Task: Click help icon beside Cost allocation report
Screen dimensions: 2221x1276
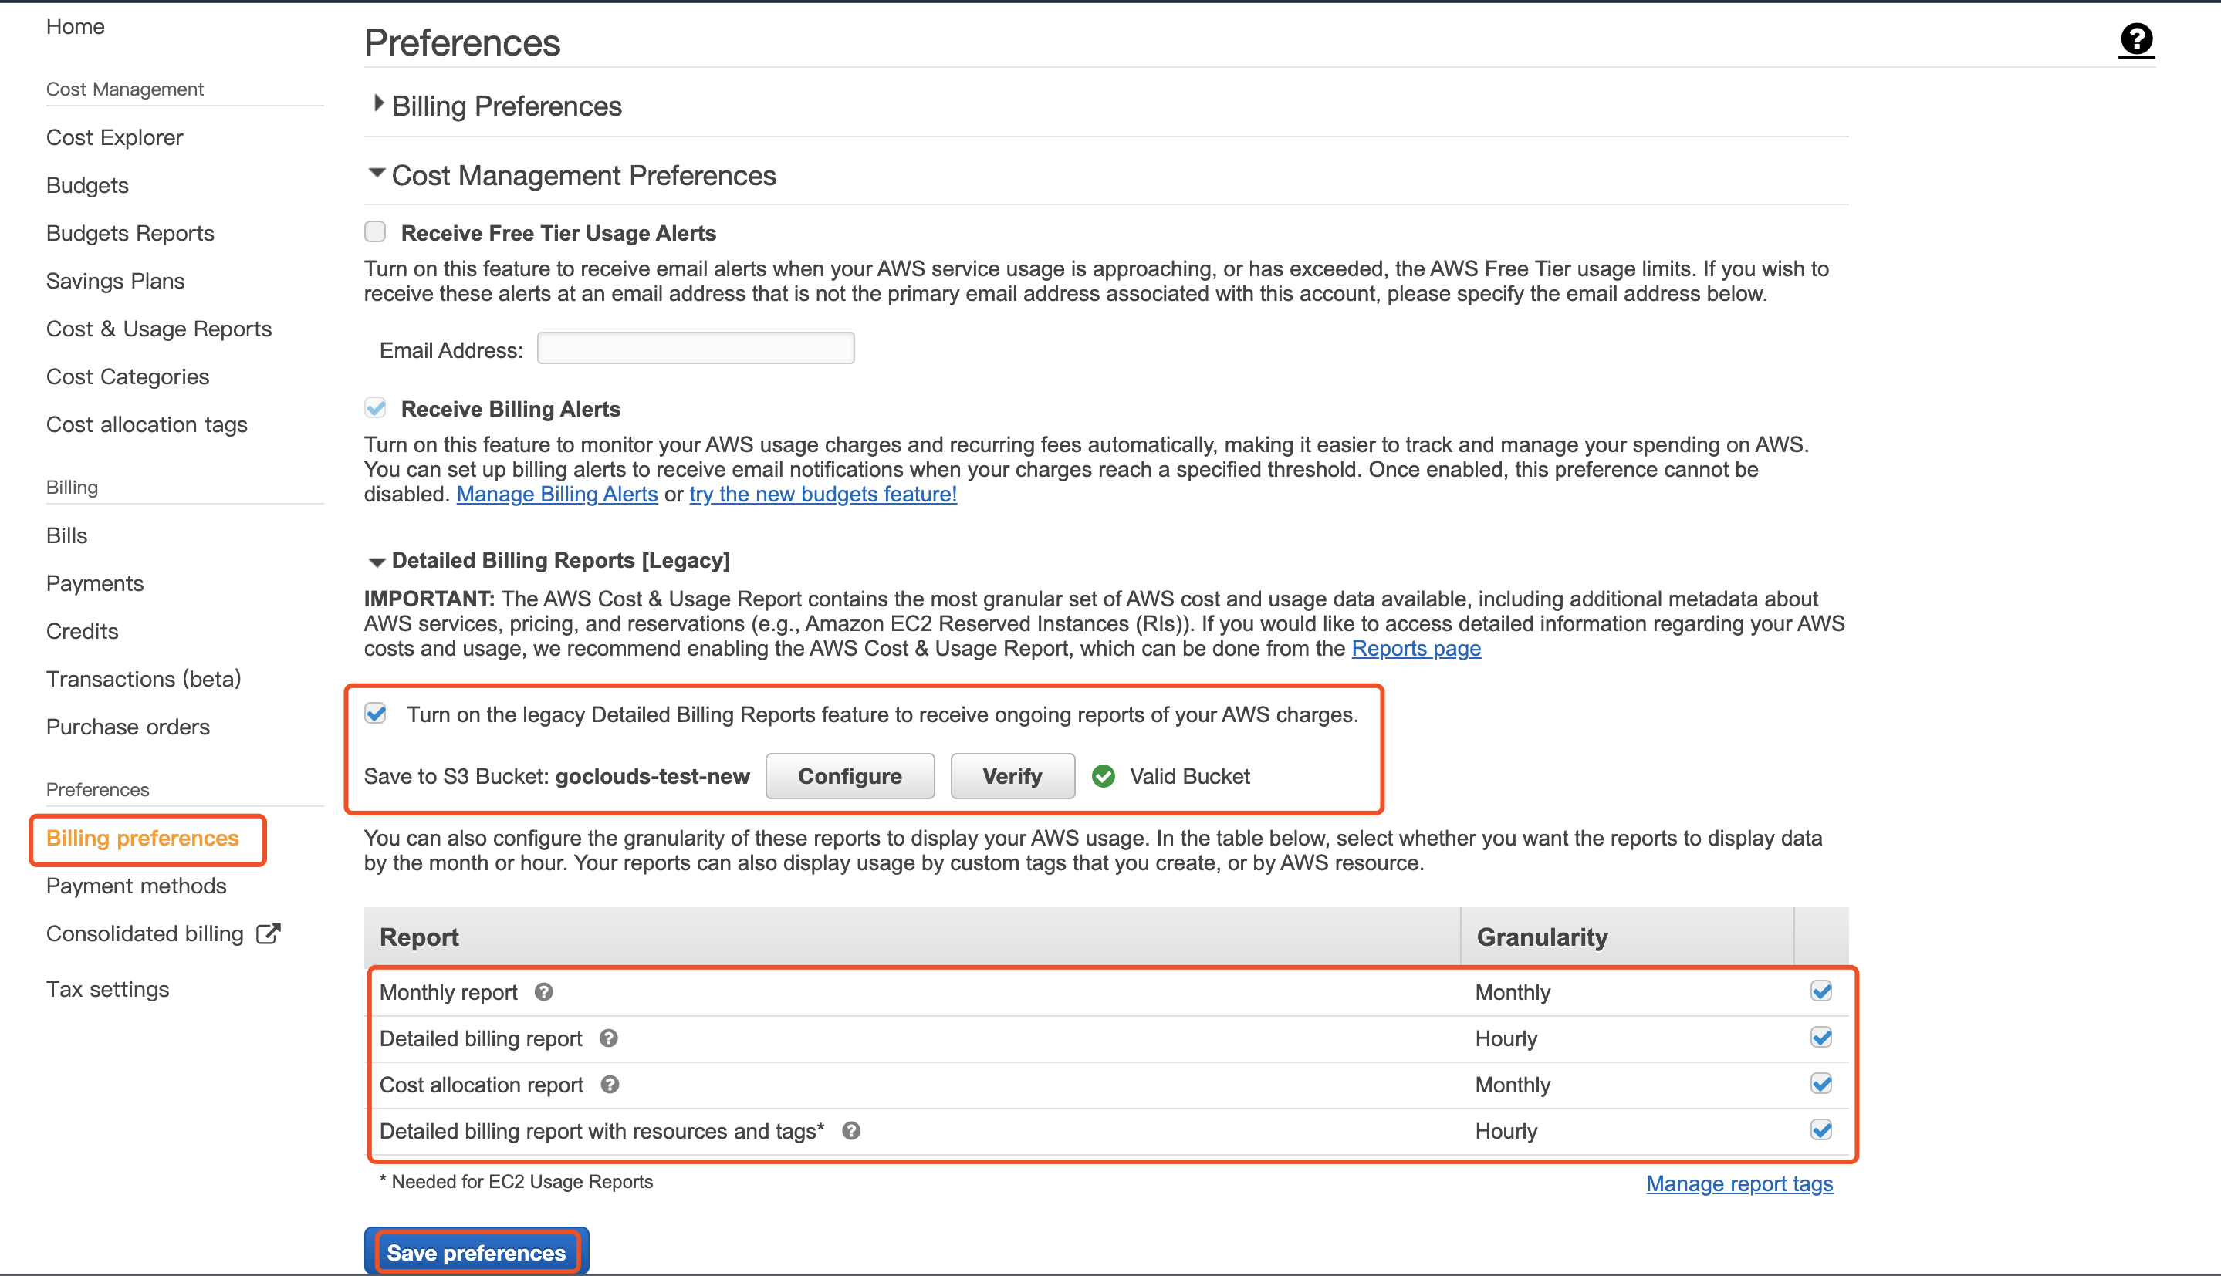Action: coord(610,1085)
